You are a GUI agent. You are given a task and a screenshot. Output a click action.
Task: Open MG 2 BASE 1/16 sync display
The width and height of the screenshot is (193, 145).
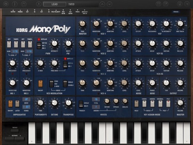[29, 51]
